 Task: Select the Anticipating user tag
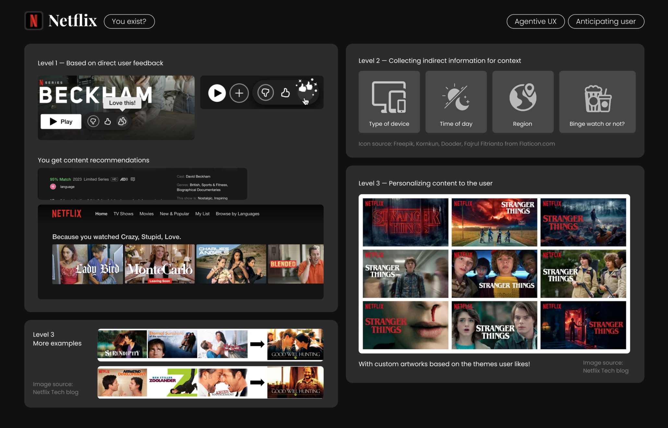[606, 21]
